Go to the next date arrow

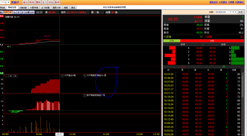pyautogui.click(x=236, y=12)
